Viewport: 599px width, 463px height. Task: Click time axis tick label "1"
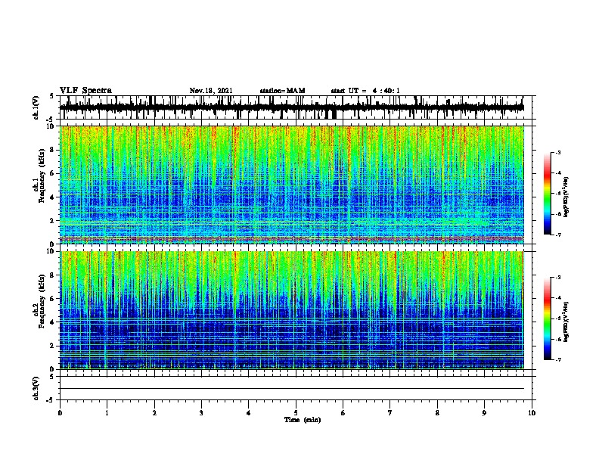(x=107, y=413)
